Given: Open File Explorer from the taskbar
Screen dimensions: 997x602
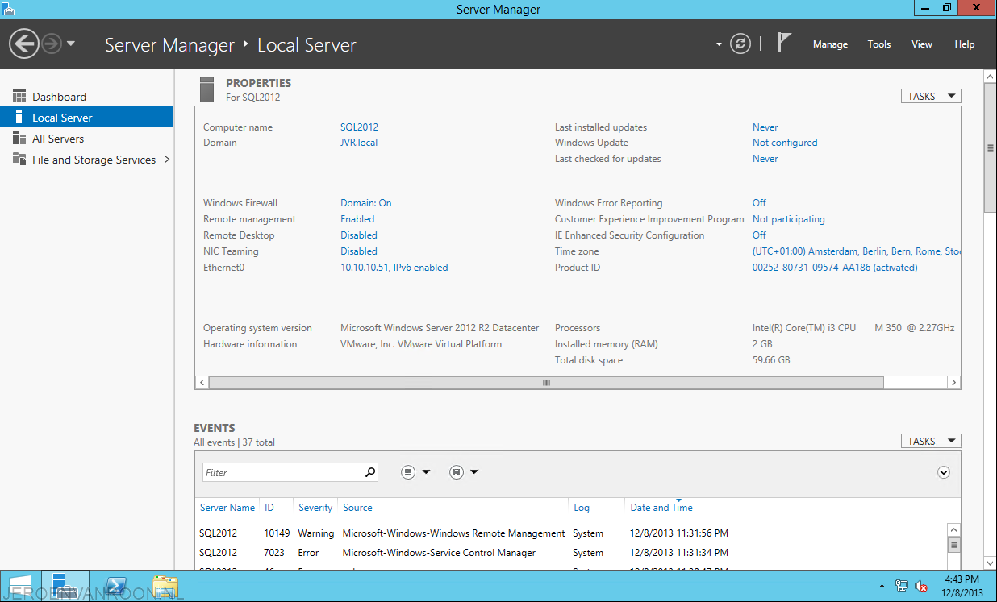Looking at the screenshot, I should [165, 586].
